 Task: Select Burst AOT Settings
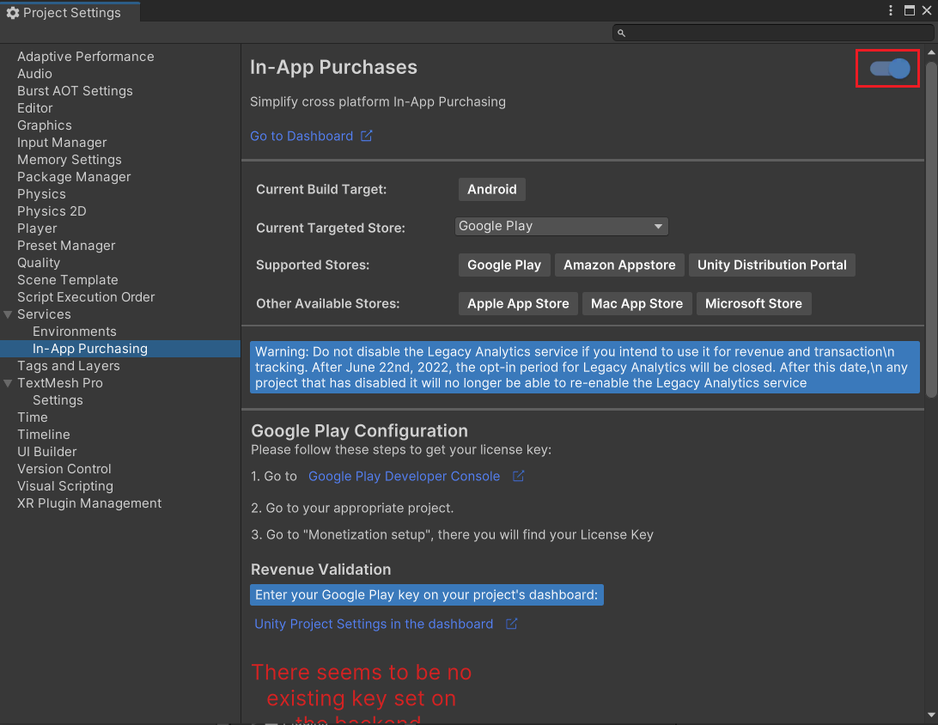(75, 91)
